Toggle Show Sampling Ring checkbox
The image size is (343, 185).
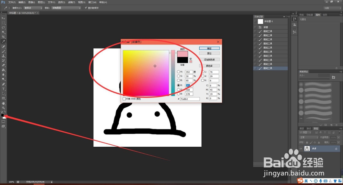pyautogui.click(x=86, y=8)
